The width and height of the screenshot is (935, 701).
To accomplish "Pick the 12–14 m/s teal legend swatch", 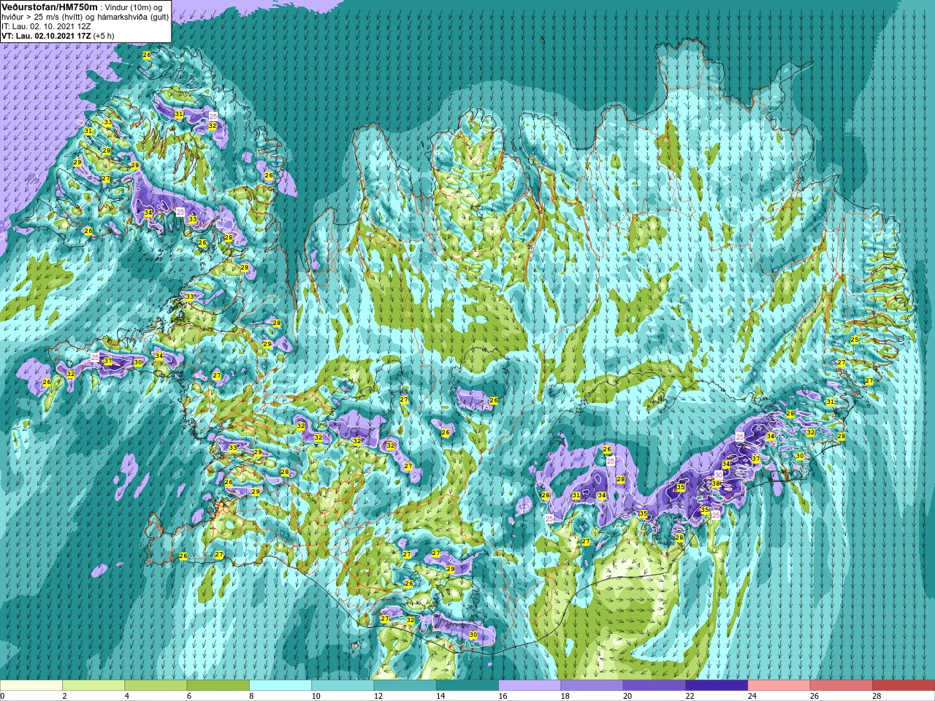I will pyautogui.click(x=405, y=686).
